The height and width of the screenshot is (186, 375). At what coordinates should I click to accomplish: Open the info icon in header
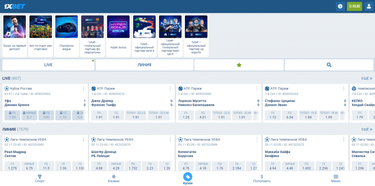coord(340,6)
